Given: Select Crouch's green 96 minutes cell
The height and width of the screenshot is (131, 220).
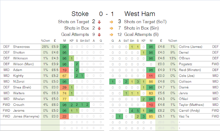Looking at the screenshot, I should [64, 105].
